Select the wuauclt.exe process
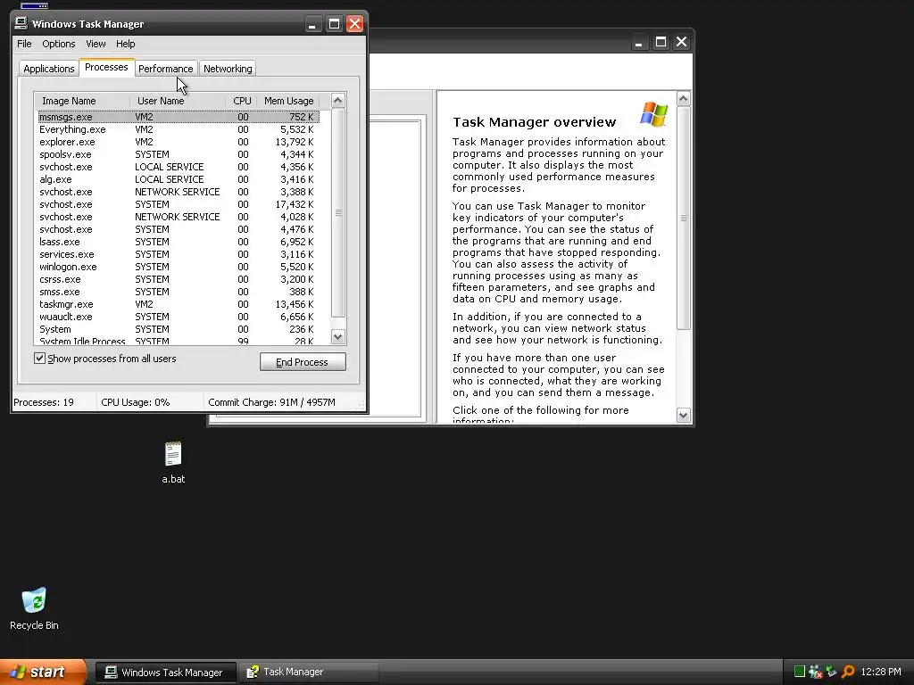 (x=179, y=317)
